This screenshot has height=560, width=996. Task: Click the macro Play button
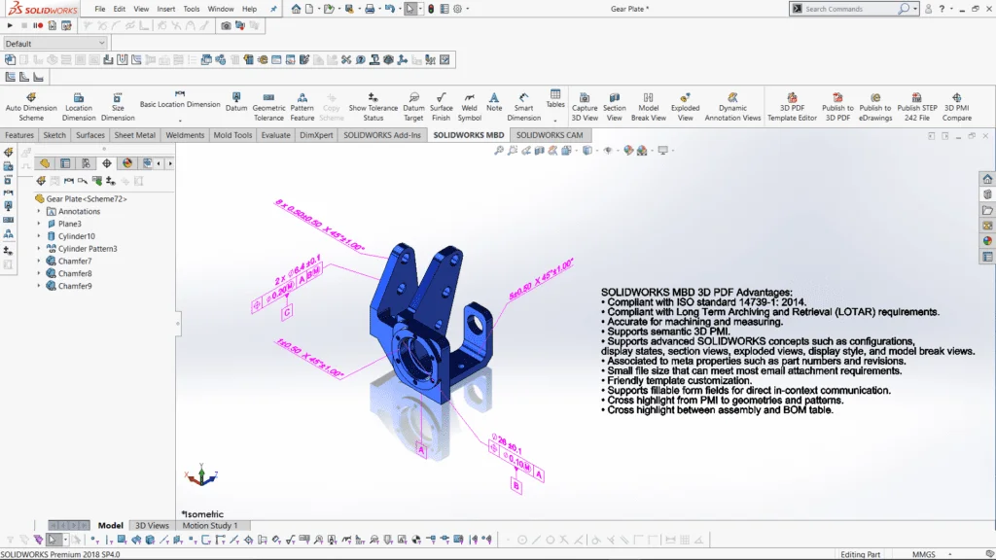(10, 25)
